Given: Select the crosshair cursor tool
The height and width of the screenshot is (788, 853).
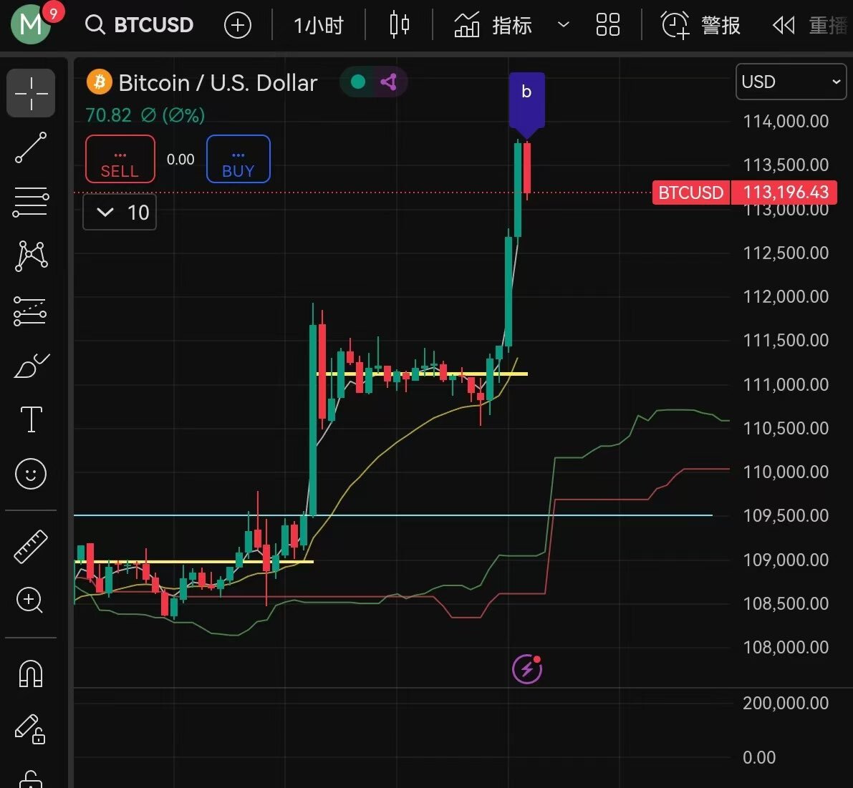Looking at the screenshot, I should coord(31,93).
